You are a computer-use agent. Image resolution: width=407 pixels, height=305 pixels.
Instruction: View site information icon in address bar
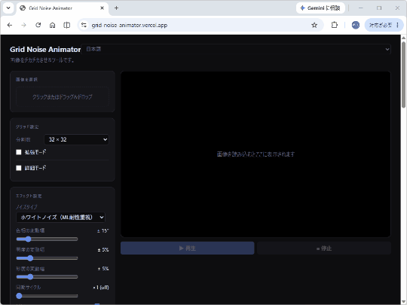[x=84, y=25]
